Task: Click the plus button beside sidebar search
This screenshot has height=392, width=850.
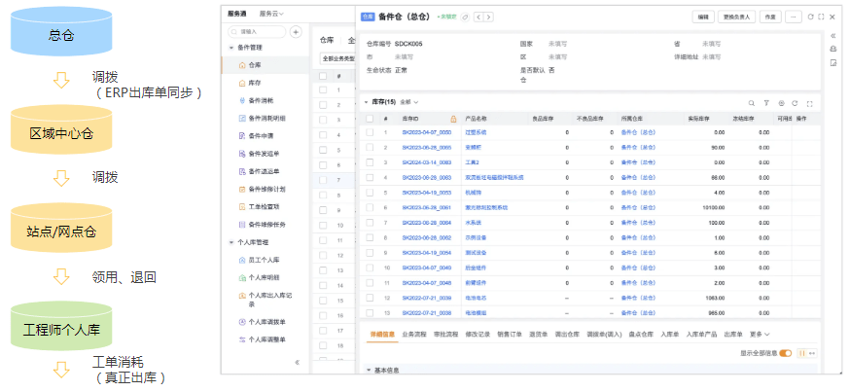Action: click(296, 31)
